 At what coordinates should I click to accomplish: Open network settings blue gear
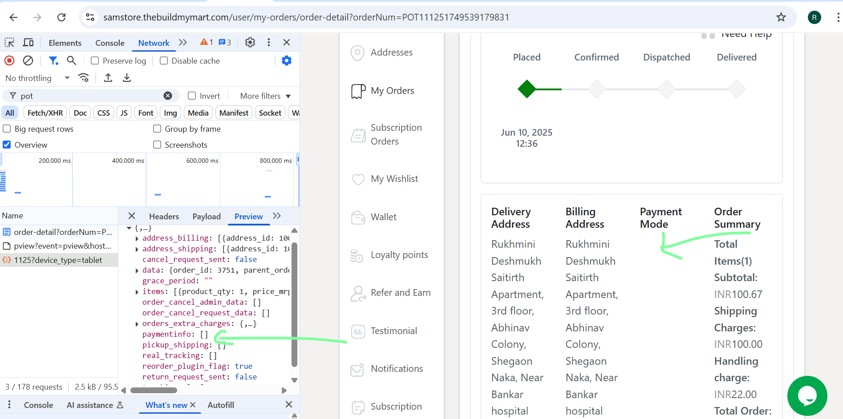[x=287, y=60]
